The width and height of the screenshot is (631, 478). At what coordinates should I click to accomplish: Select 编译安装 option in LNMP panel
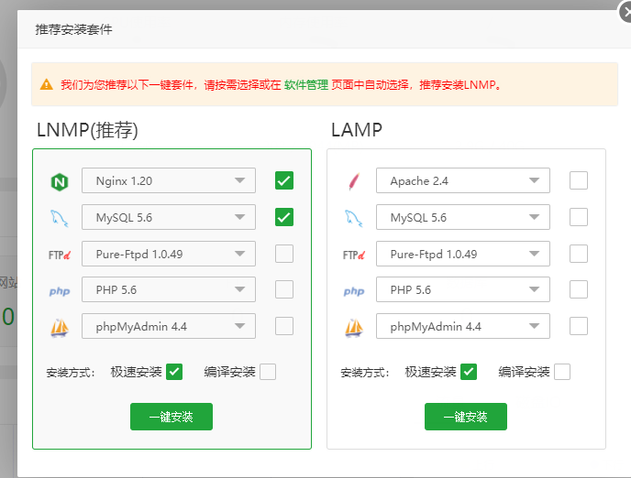[267, 372]
